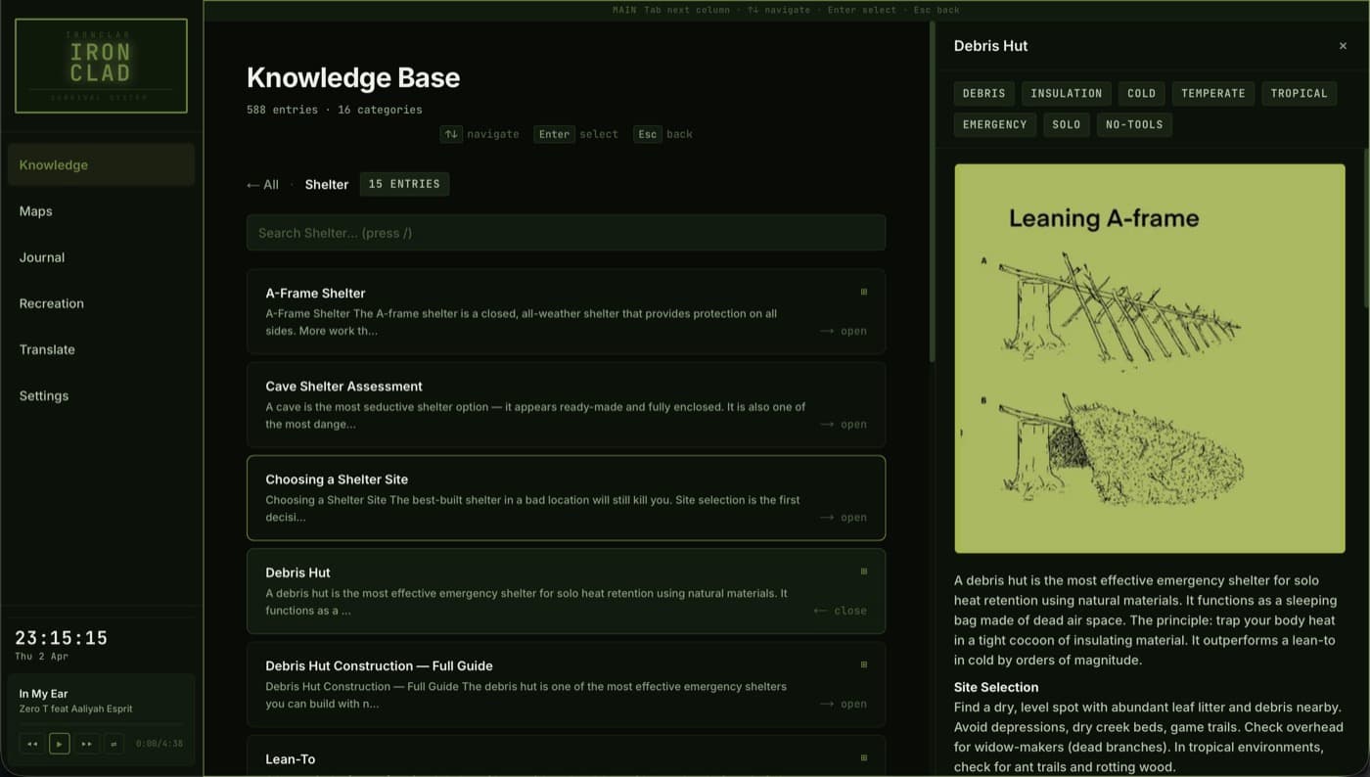
Task: Toggle shuffle in music player
Action: point(114,744)
